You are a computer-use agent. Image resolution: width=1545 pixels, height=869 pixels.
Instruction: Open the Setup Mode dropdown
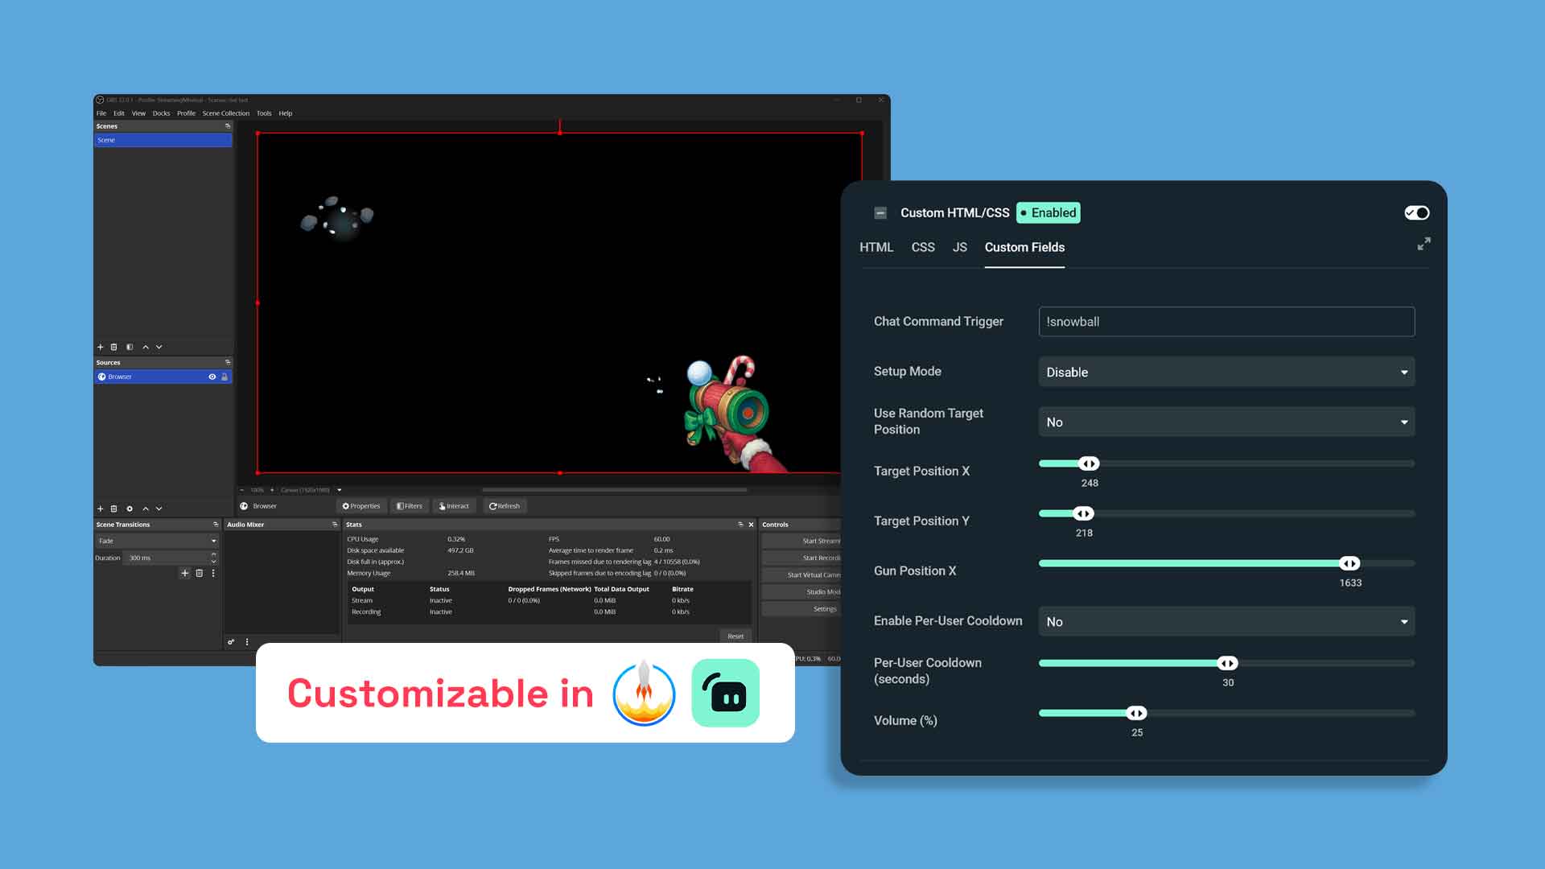tap(1226, 372)
